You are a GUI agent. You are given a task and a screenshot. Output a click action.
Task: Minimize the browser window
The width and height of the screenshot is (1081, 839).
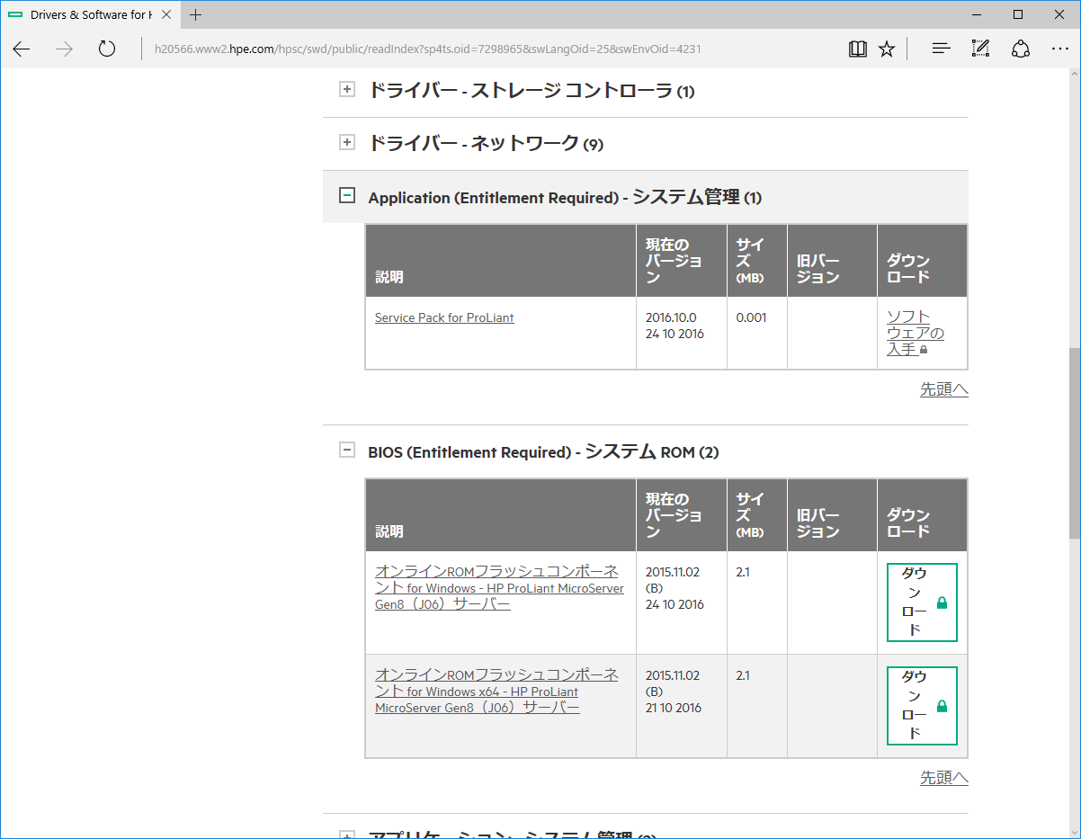977,14
